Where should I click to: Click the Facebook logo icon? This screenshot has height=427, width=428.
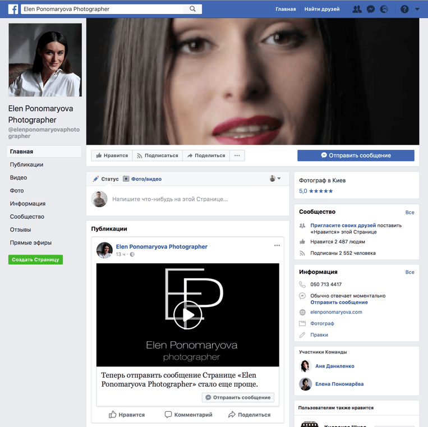point(13,9)
